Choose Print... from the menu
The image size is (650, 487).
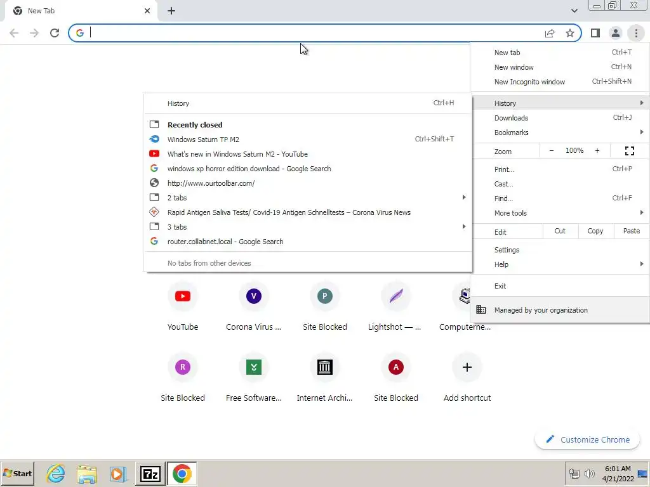(560, 169)
